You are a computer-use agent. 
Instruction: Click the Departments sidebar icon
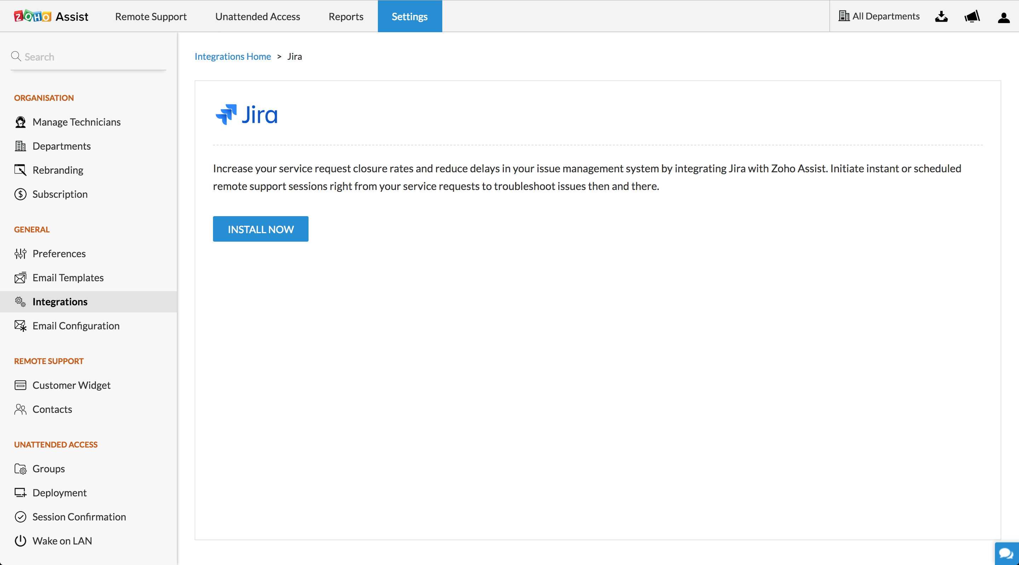click(x=20, y=145)
